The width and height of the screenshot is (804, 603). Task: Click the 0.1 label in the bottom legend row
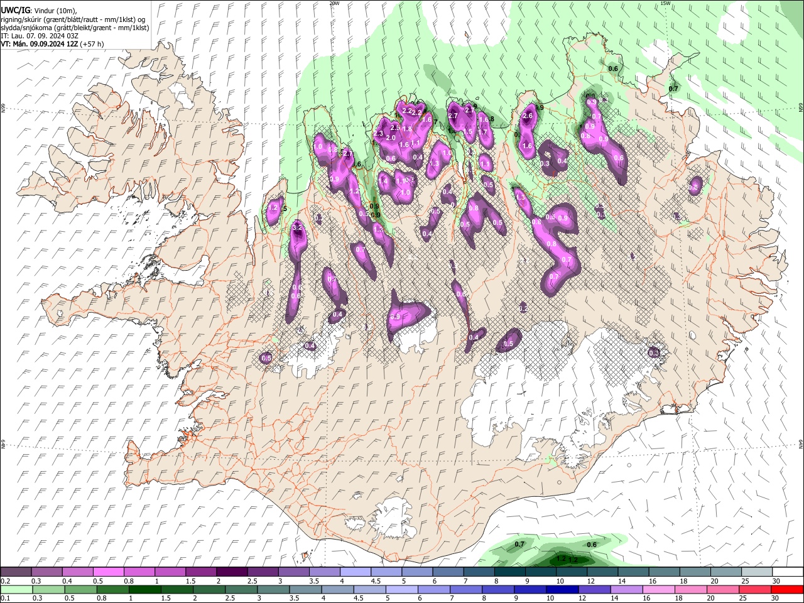tap(6, 598)
